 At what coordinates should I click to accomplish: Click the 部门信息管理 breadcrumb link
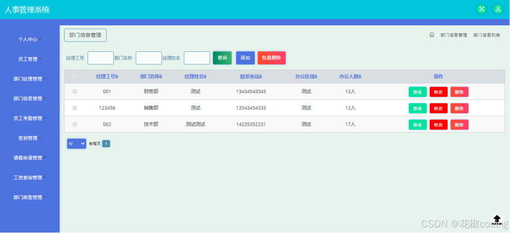click(454, 35)
